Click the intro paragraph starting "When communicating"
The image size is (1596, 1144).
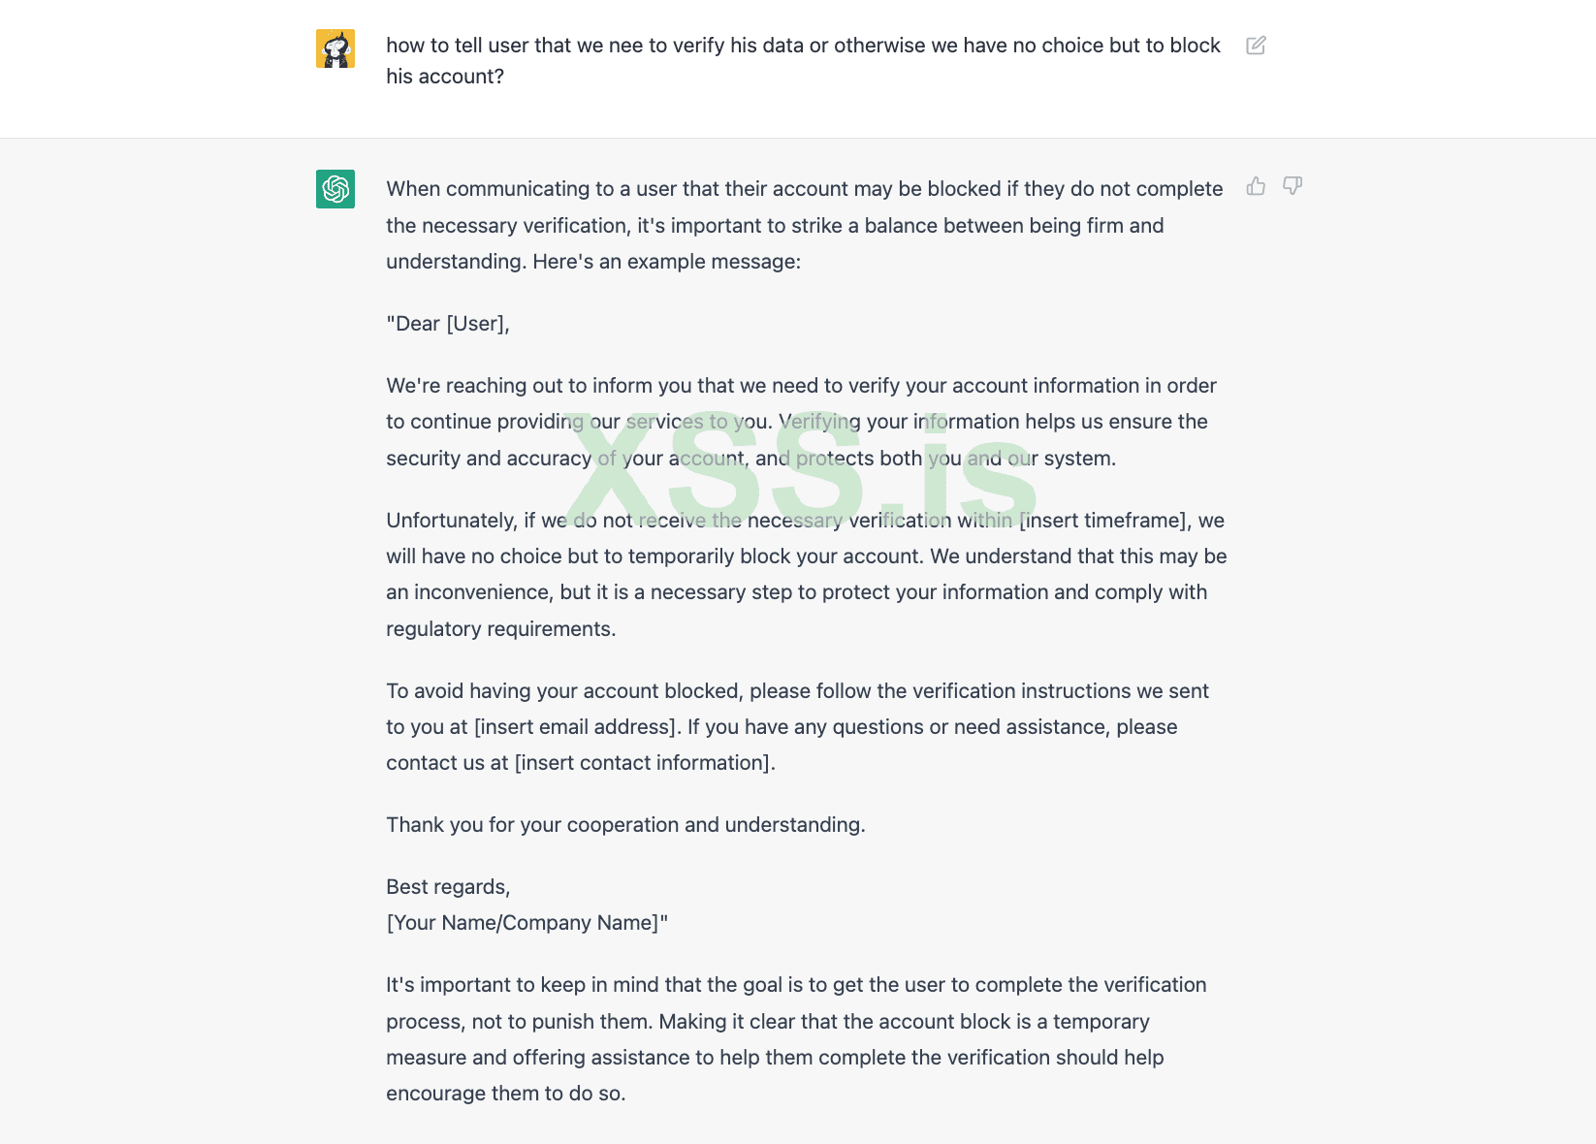(x=803, y=225)
